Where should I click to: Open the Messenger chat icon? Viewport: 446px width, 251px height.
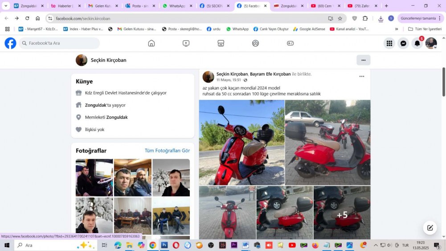tap(403, 43)
